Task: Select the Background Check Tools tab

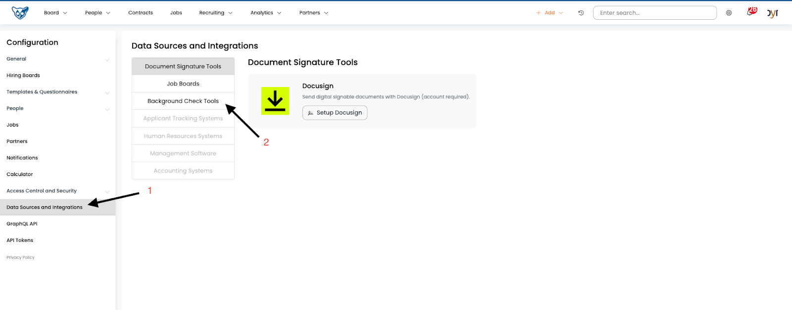Action: pyautogui.click(x=183, y=101)
